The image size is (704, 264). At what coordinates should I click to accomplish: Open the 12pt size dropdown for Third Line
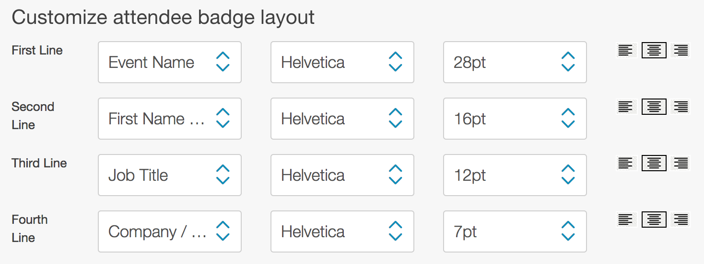click(515, 175)
